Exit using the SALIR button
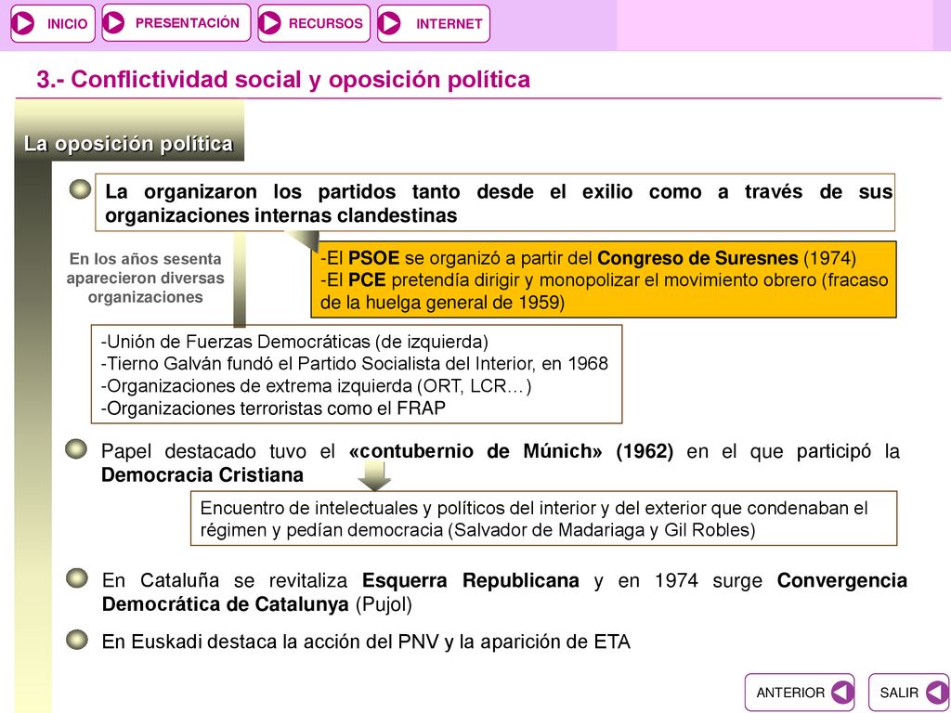Viewport: 951px width, 713px height. pyautogui.click(x=909, y=692)
